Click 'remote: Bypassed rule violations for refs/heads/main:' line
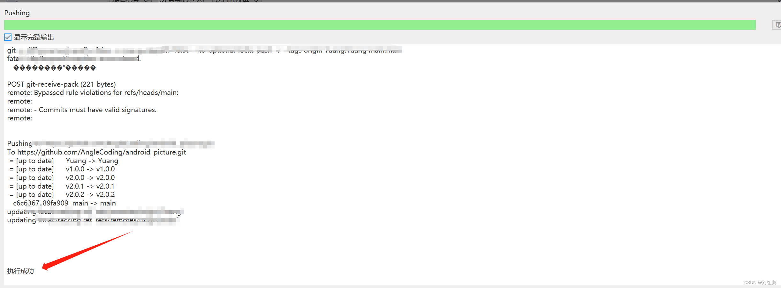Screen dimensions: 781x288 point(93,93)
